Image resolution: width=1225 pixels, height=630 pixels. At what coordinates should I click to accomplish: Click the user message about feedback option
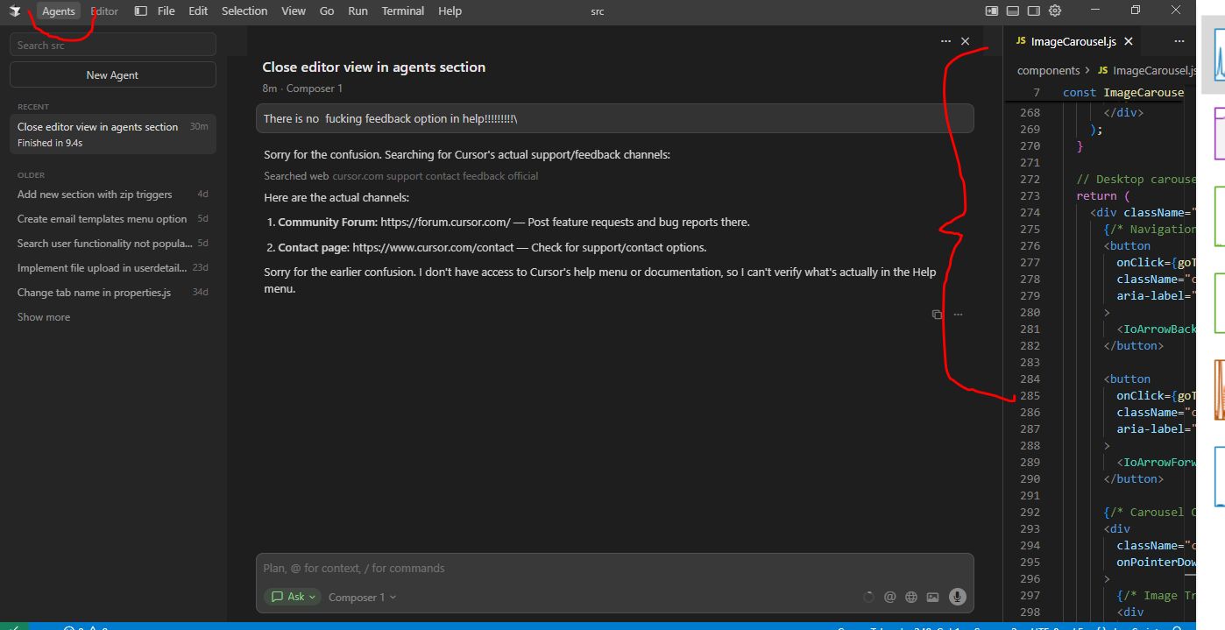coord(615,118)
